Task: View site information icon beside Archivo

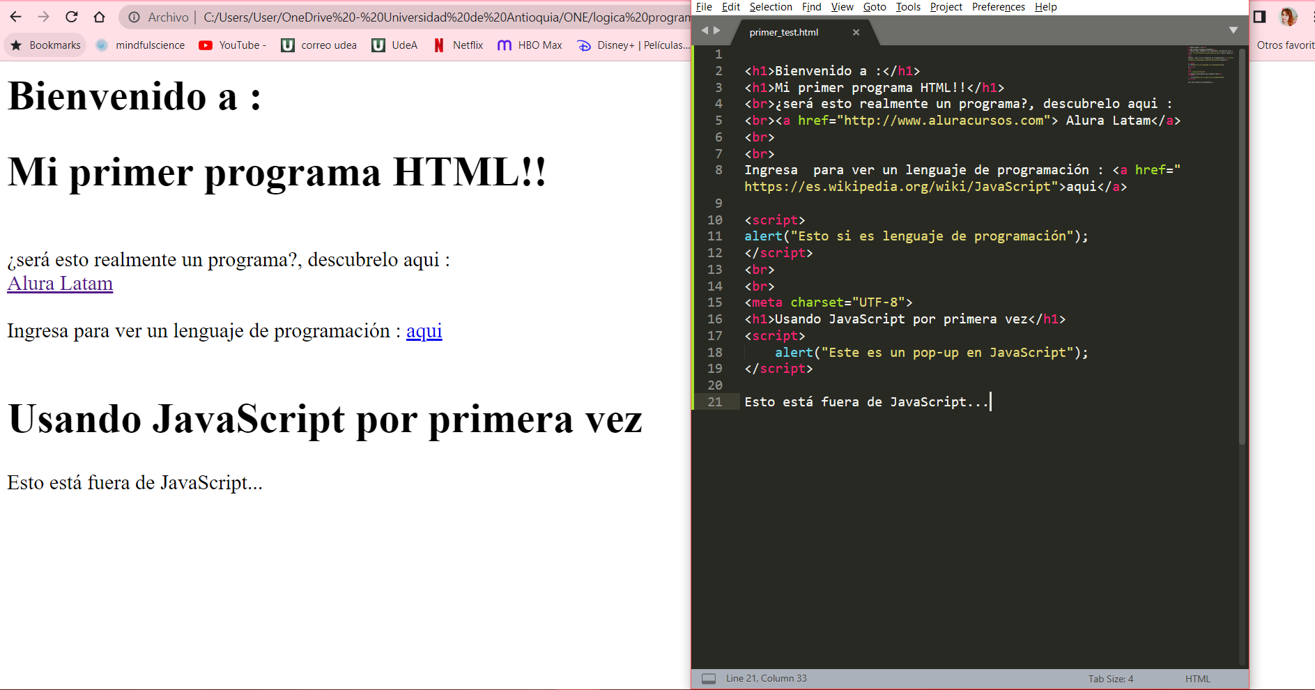Action: coord(134,17)
